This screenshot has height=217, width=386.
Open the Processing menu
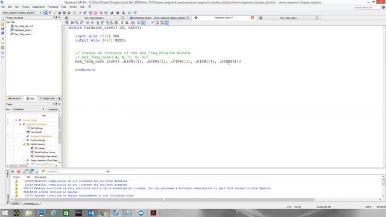pyautogui.click(x=52, y=7)
